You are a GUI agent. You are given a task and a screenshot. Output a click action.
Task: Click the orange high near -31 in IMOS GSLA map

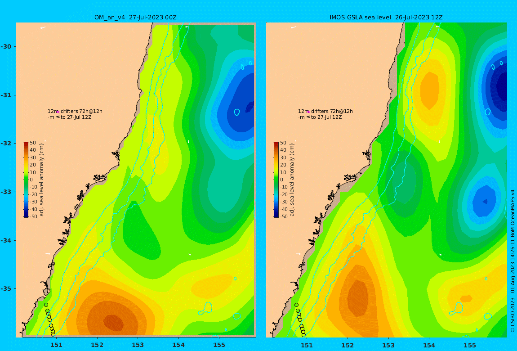429,90
